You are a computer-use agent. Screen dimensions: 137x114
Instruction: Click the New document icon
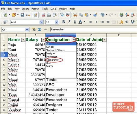pyautogui.click(x=5, y=15)
